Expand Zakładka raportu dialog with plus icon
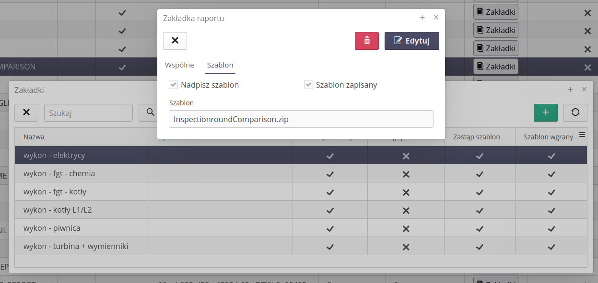598x283 pixels. (422, 18)
